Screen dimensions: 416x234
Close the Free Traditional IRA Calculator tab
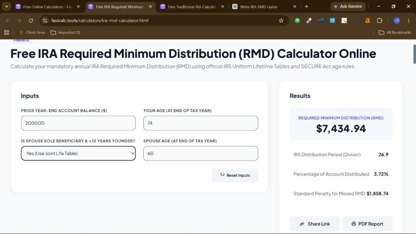pos(223,6)
